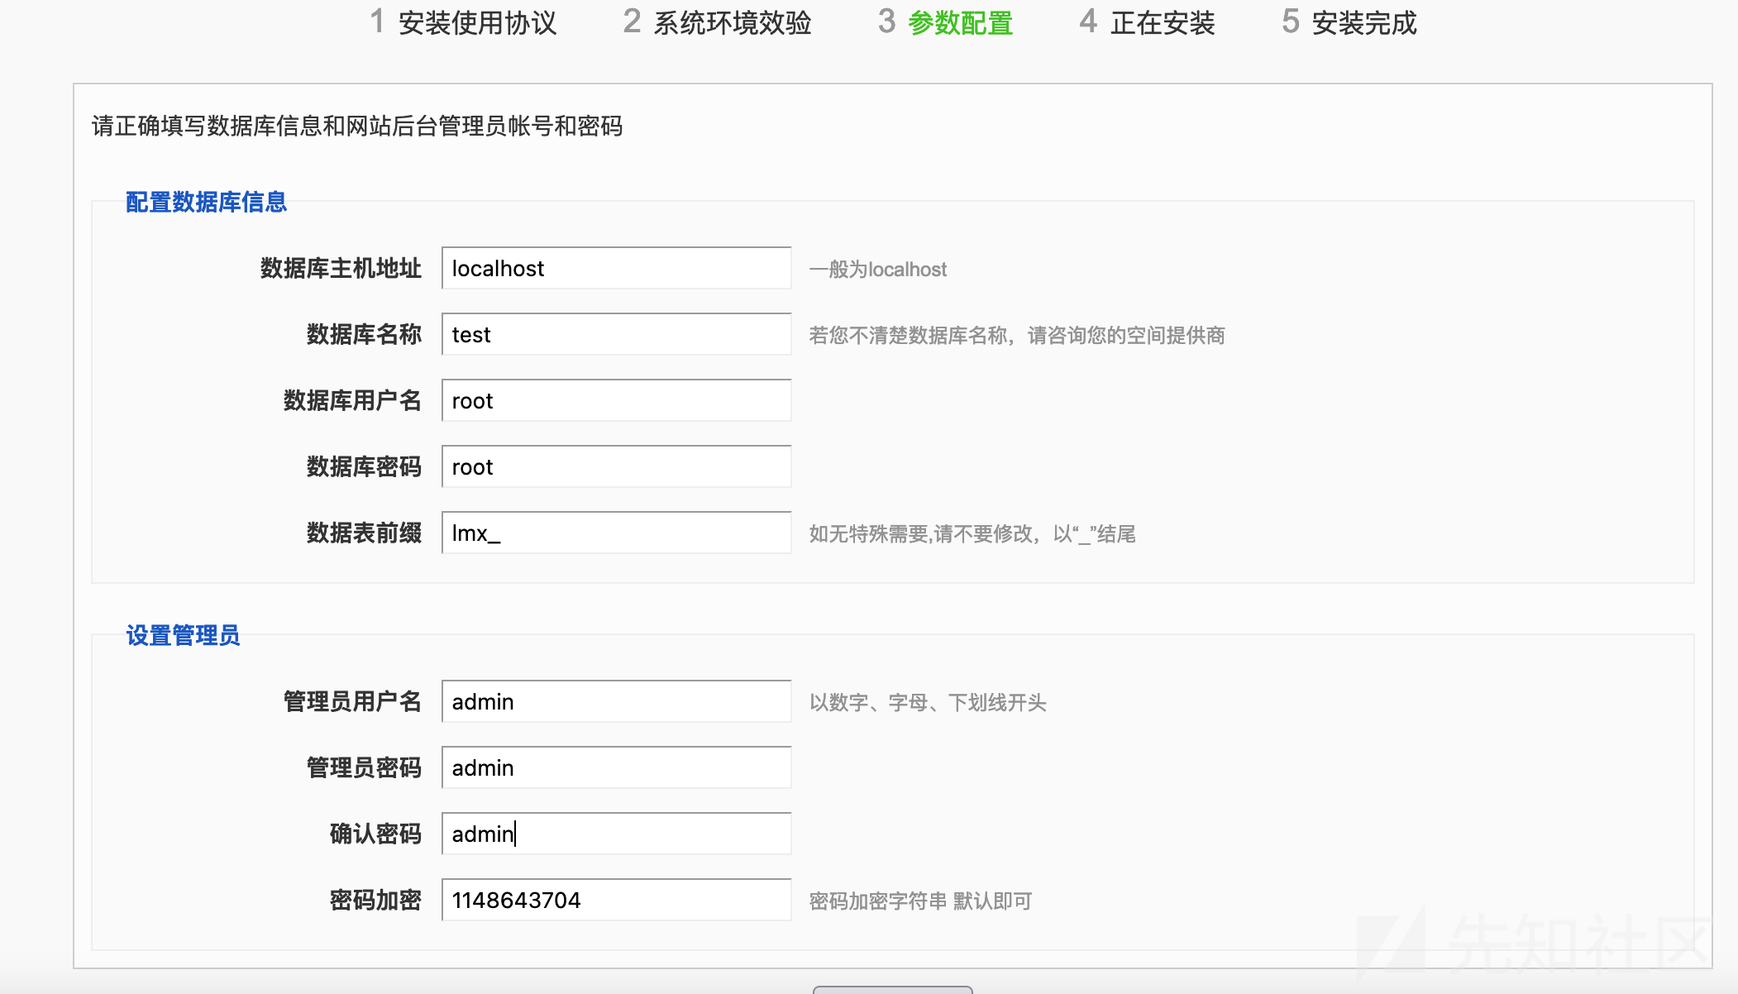The image size is (1738, 994).
Task: Click the database password input field
Action: pyautogui.click(x=616, y=466)
